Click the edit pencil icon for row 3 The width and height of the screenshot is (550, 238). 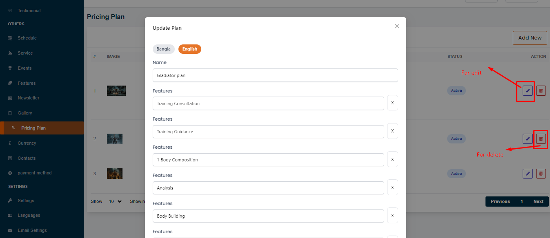[528, 174]
